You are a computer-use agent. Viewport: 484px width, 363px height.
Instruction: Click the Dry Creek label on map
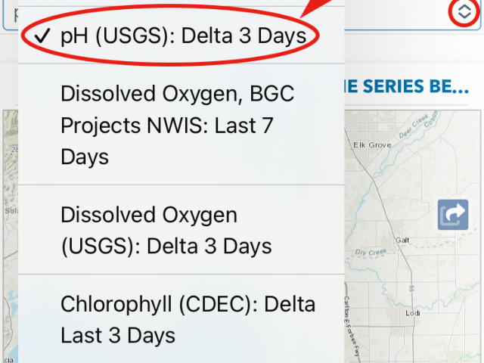[x=371, y=252]
